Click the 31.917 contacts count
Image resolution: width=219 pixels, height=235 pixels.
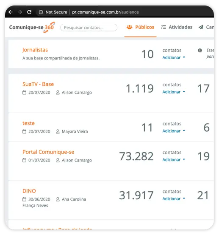point(136,195)
